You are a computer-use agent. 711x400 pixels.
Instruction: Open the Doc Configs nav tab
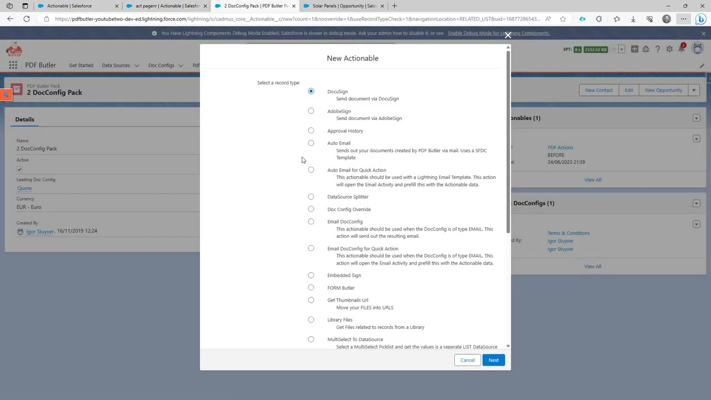pos(161,66)
